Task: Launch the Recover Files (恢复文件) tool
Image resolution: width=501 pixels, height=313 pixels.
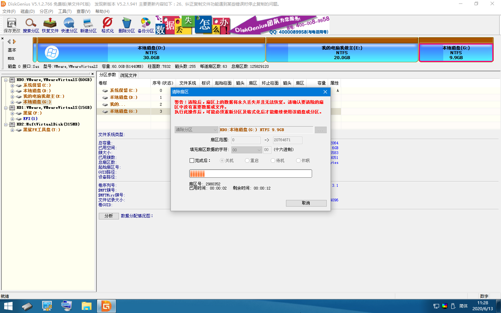Action: coord(50,25)
